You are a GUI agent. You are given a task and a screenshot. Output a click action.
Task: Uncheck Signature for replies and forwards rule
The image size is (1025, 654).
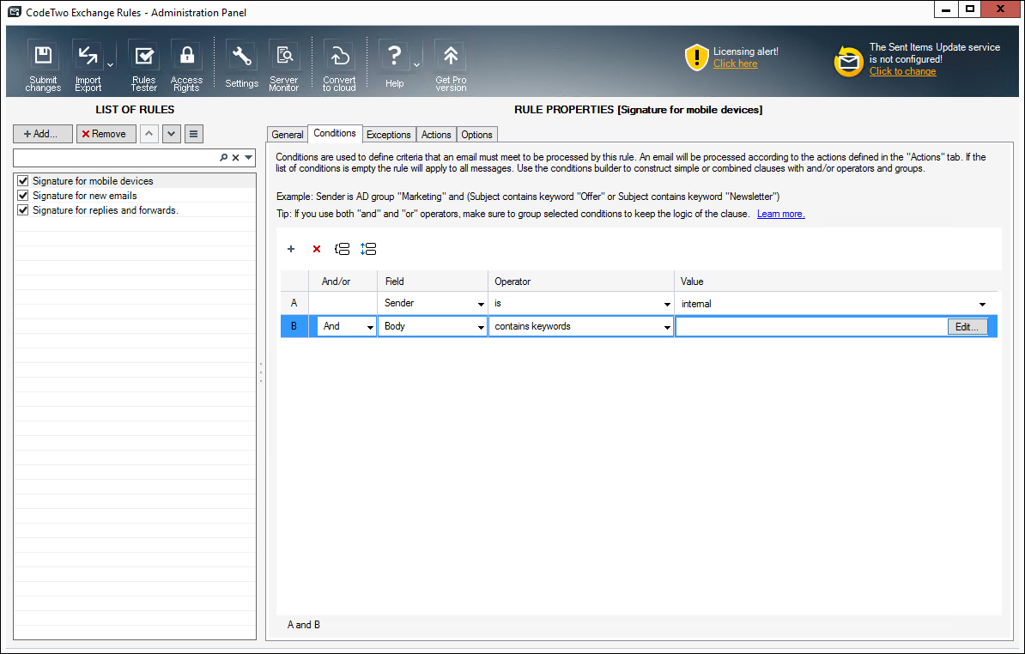23,209
